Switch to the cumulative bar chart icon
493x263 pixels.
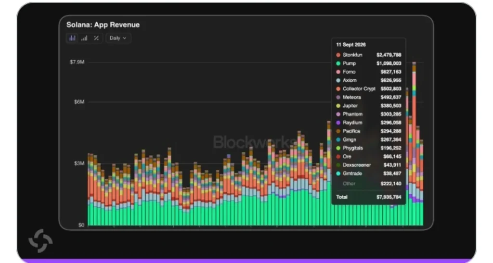pos(84,38)
